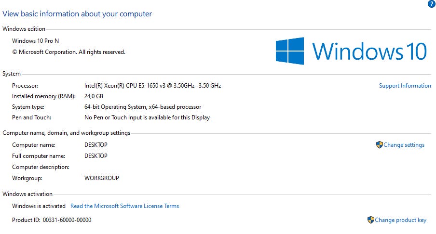The image size is (436, 234).
Task: Click the Windows 10 wordmark text
Action: (x=369, y=51)
